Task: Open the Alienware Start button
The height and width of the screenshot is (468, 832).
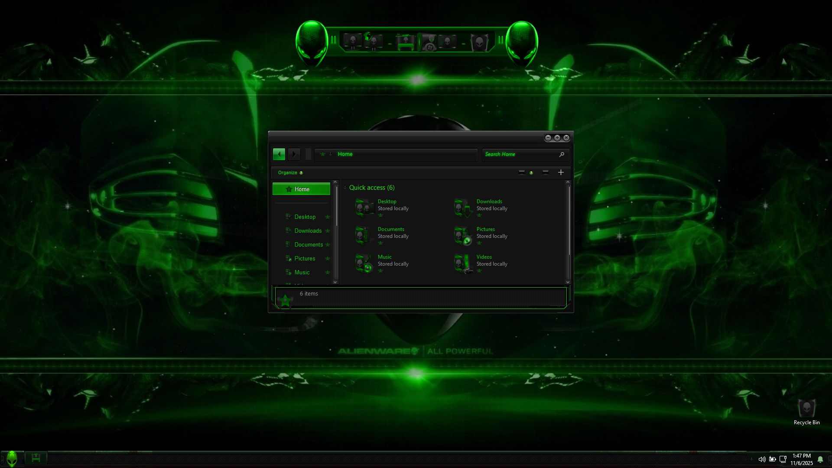Action: pyautogui.click(x=12, y=458)
